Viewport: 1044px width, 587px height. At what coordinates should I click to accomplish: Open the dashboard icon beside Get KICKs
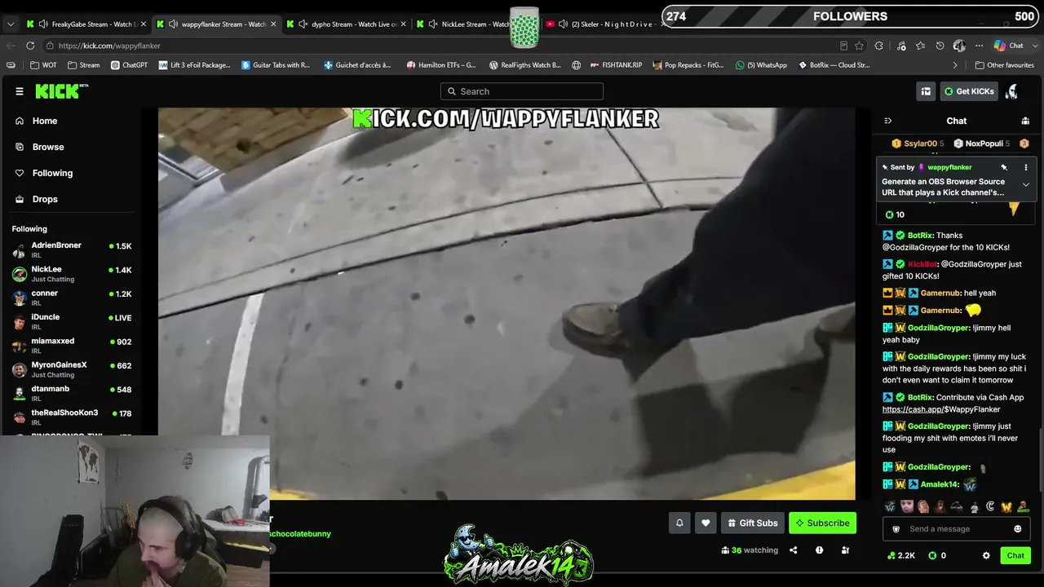(926, 91)
